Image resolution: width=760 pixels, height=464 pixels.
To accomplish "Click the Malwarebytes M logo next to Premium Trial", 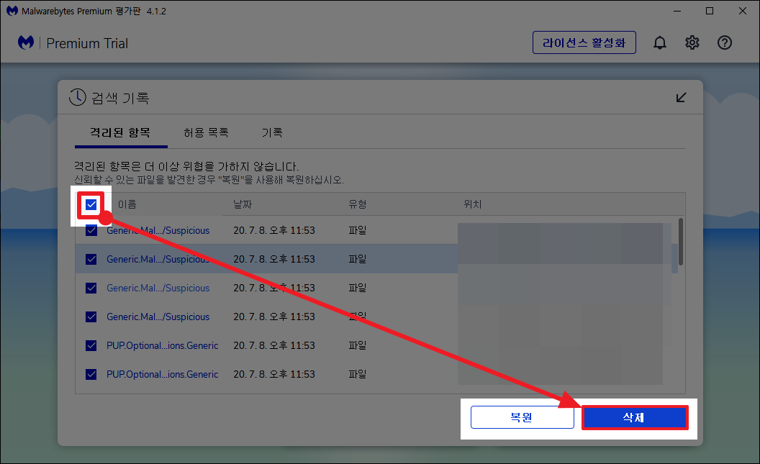I will pyautogui.click(x=26, y=43).
